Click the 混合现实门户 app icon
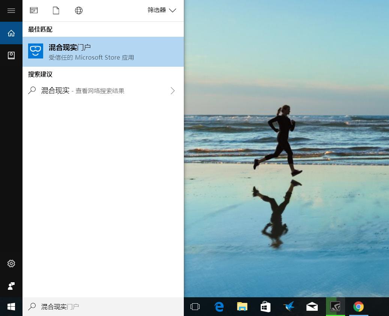 point(36,51)
